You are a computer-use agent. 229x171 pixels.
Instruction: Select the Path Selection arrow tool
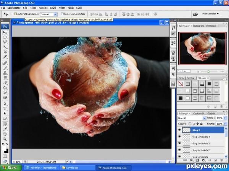click(5, 113)
